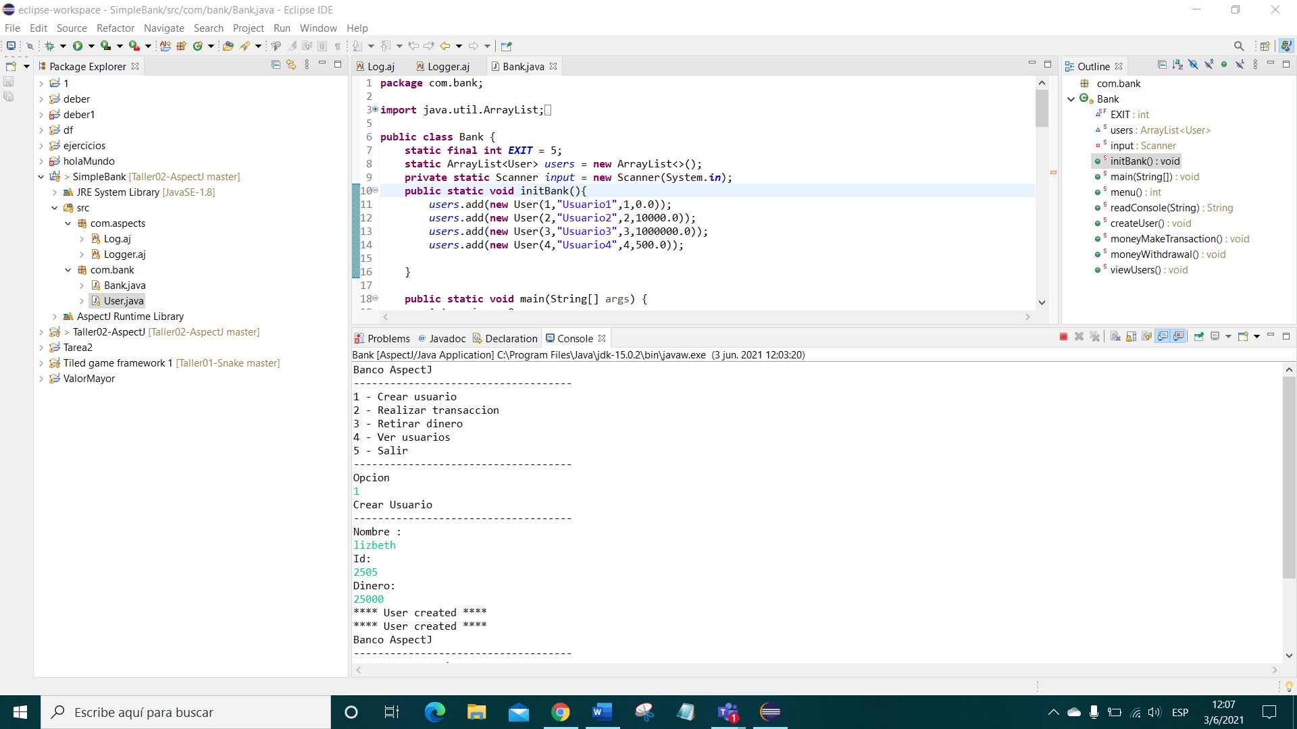Click the Debug bug icon in toolbar

click(49, 46)
